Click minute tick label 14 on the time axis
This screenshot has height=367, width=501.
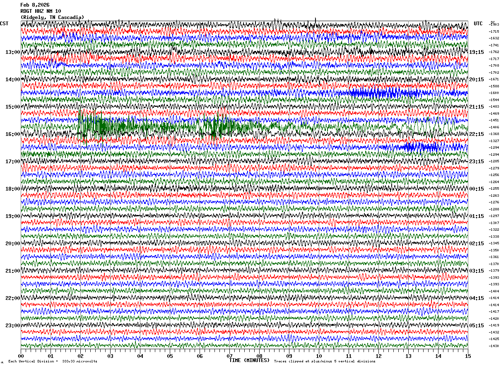click(438, 356)
